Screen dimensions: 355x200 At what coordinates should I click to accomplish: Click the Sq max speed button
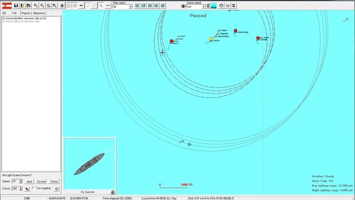pyautogui.click(x=41, y=182)
